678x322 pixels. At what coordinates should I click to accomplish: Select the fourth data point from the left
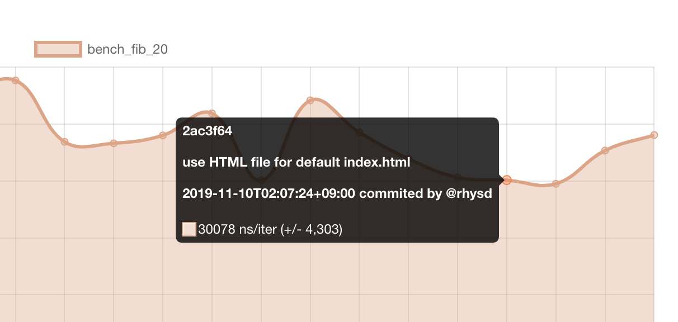163,135
